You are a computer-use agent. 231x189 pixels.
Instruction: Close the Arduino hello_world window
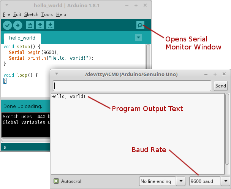coord(145,5)
